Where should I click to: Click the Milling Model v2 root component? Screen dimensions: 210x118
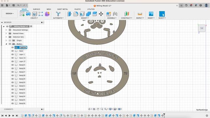(x=21, y=27)
